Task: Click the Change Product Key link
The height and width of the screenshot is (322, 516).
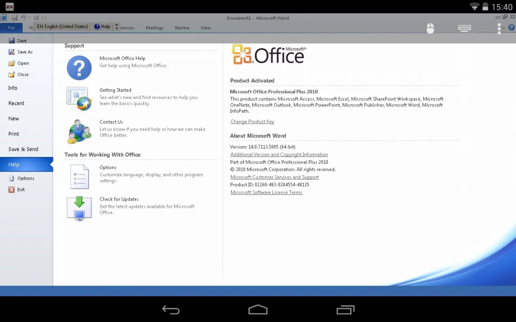Action: point(252,122)
